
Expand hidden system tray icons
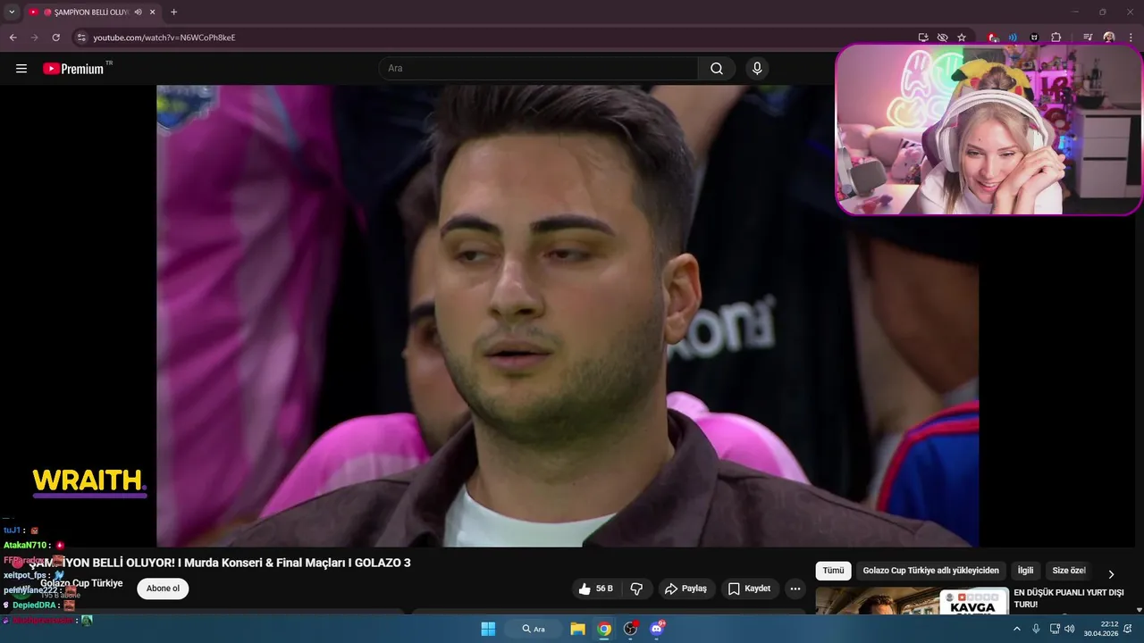click(x=1016, y=629)
